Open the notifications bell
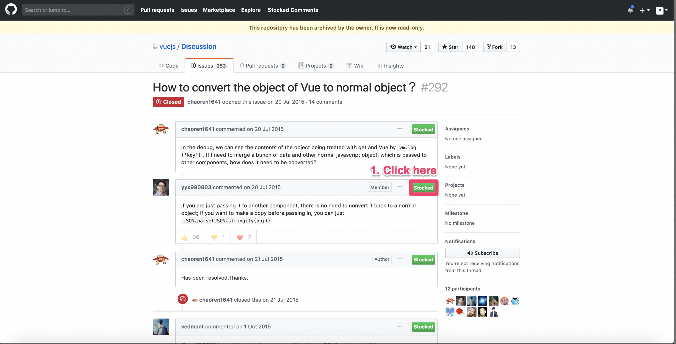Image resolution: width=676 pixels, height=344 pixels. pyautogui.click(x=630, y=10)
